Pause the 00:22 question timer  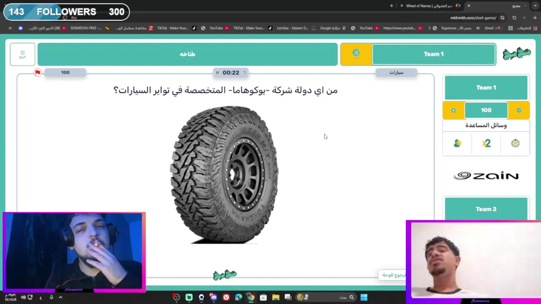[x=217, y=73]
